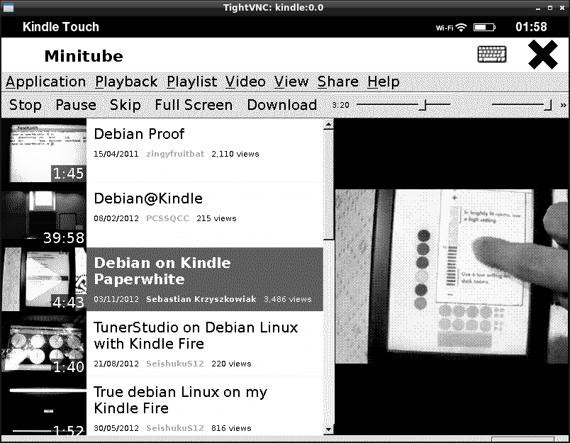Adjust the volume slider
Screen dimensions: 570x443
522,105
